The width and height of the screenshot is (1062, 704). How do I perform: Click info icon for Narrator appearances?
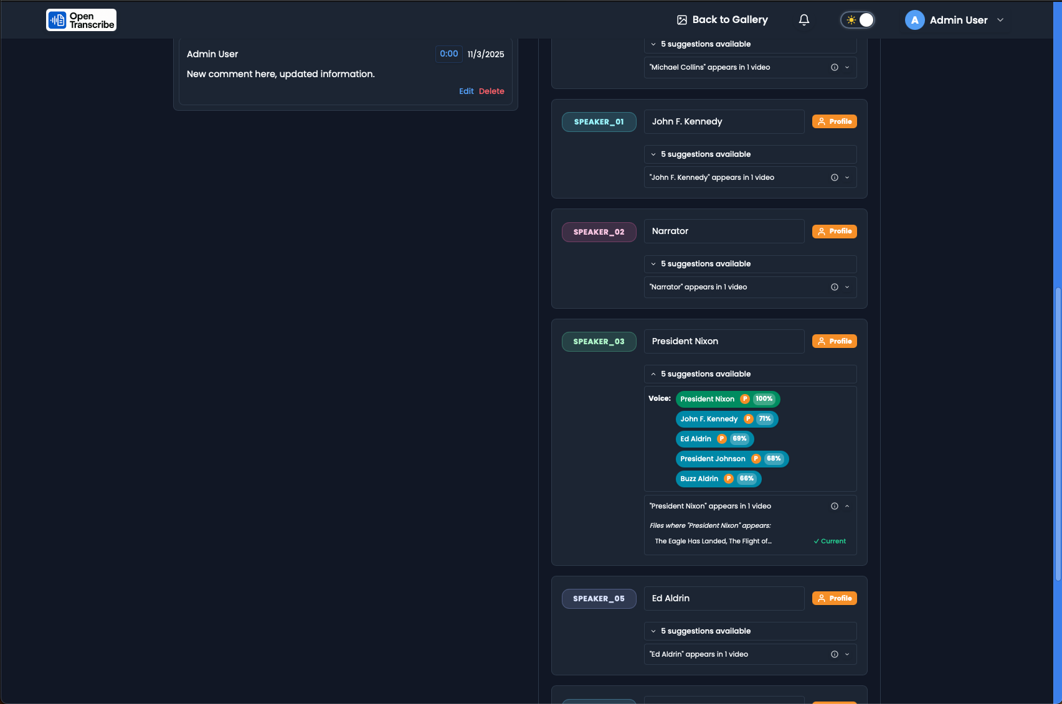[x=835, y=287]
